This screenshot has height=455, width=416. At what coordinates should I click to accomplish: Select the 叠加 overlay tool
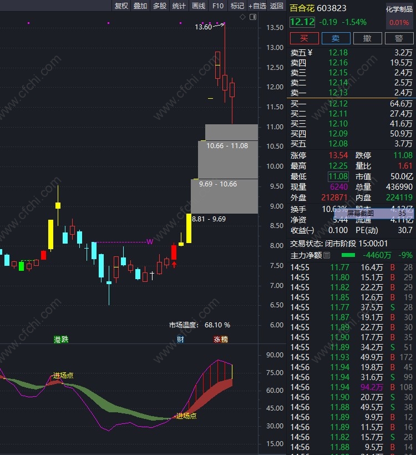(x=140, y=6)
